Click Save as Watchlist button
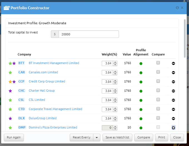 [x=117, y=137]
